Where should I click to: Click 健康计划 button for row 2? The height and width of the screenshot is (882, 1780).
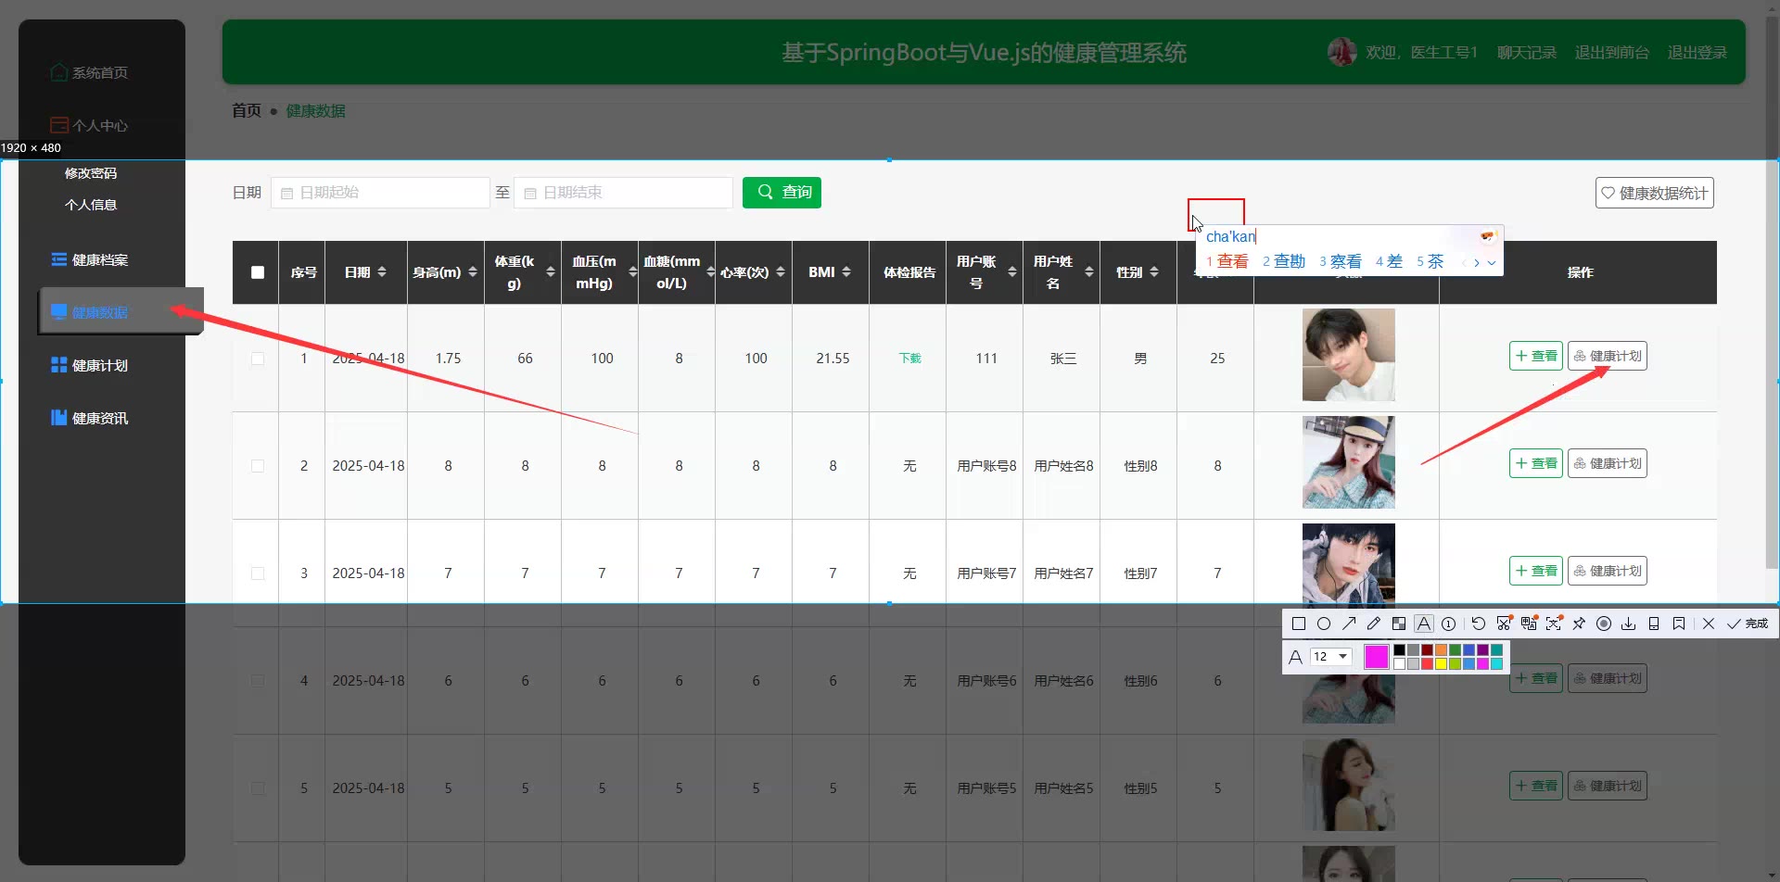[1608, 463]
